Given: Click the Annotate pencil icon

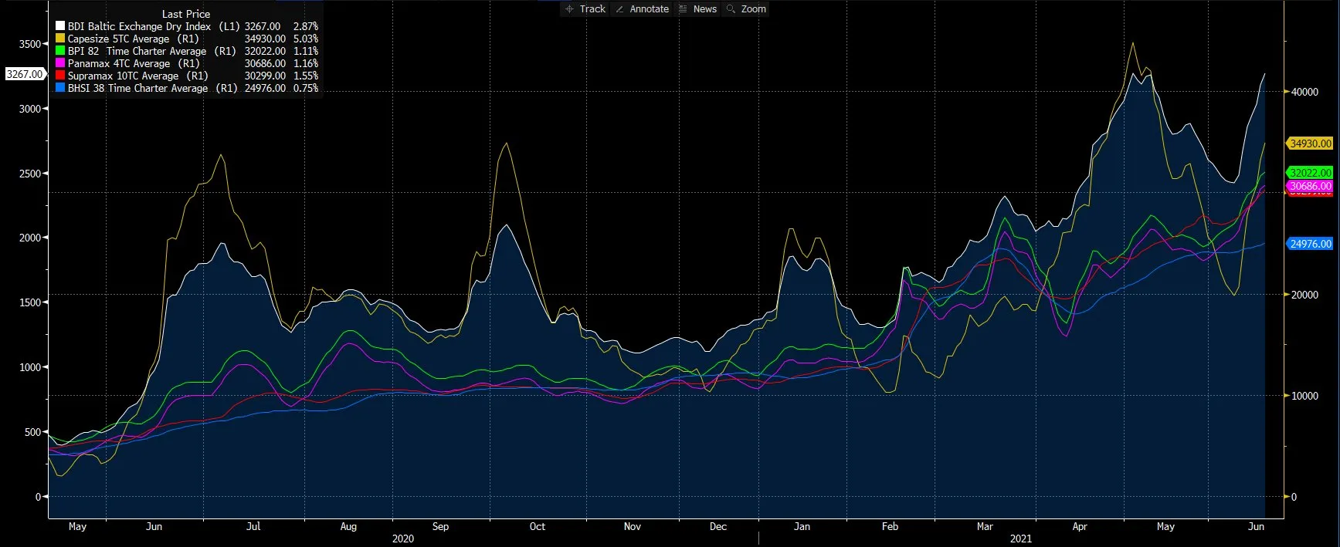Looking at the screenshot, I should pyautogui.click(x=619, y=9).
